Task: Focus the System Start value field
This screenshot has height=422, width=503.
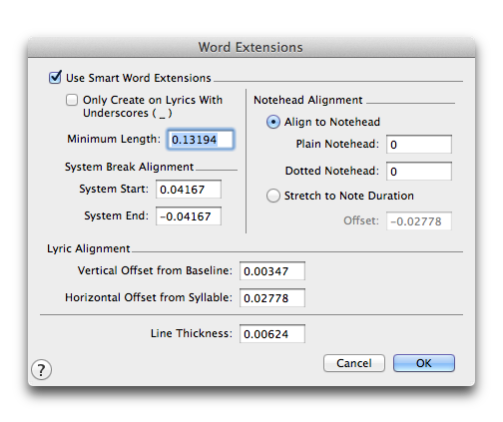Action: [189, 190]
